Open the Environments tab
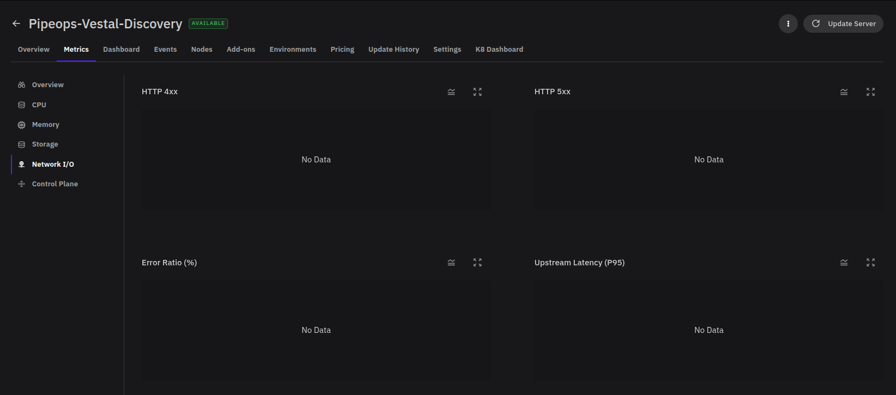Image resolution: width=896 pixels, height=395 pixels. tap(293, 49)
